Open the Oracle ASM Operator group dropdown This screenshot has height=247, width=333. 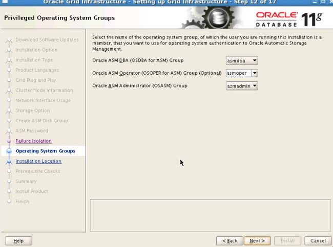click(242, 73)
